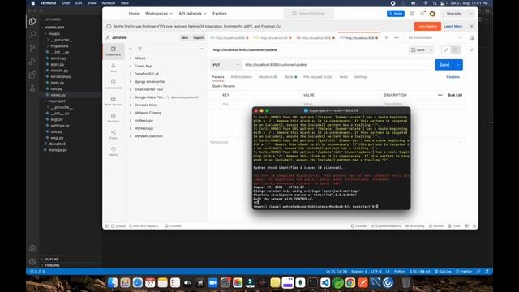Open VS Code Accounts icon
Image resolution: width=519 pixels, height=292 pixels.
(x=32, y=248)
